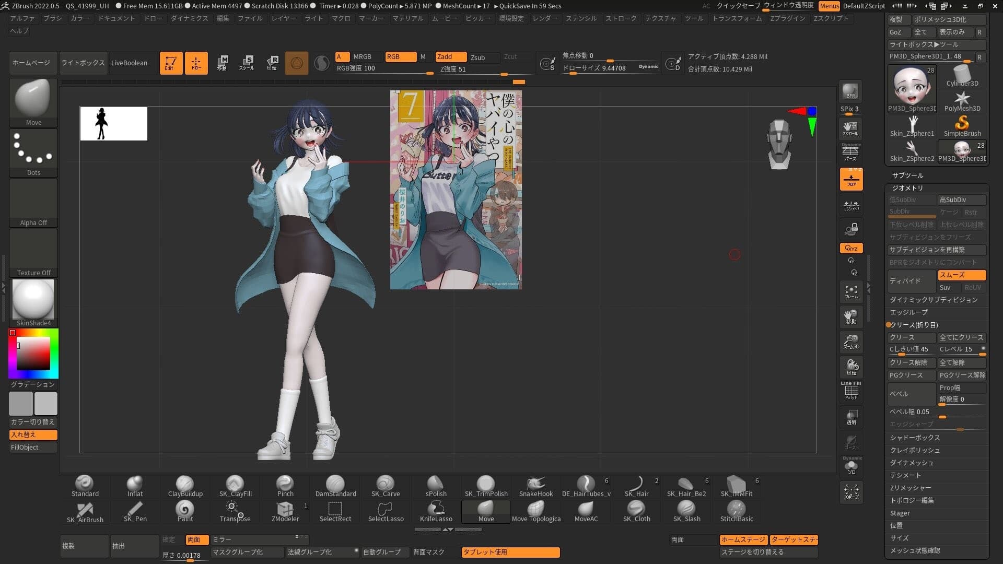This screenshot has height=564, width=1003.
Task: Open the Zプラグイン menu
Action: point(788,18)
